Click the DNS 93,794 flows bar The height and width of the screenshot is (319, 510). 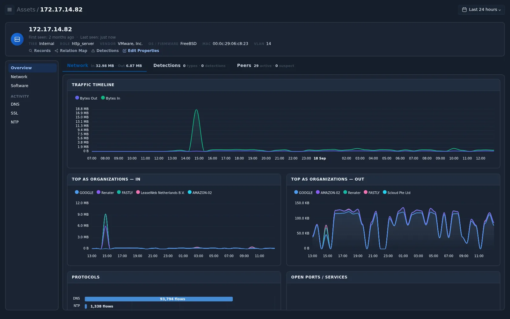click(159, 299)
